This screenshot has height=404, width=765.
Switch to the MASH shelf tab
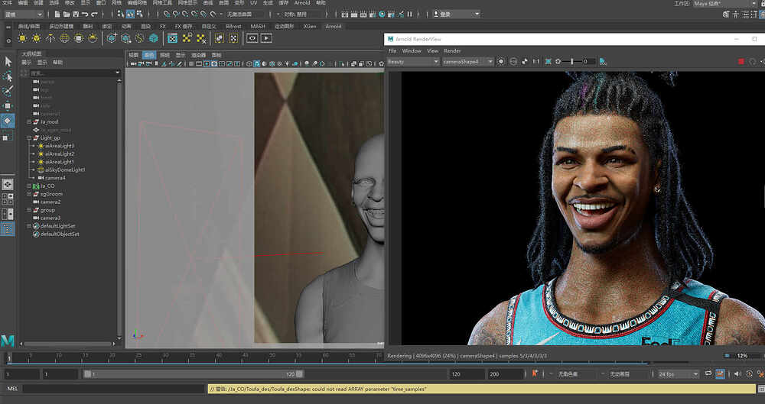click(258, 26)
